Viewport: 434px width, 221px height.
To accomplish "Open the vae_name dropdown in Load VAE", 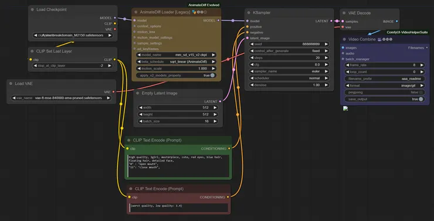I will tap(61, 98).
